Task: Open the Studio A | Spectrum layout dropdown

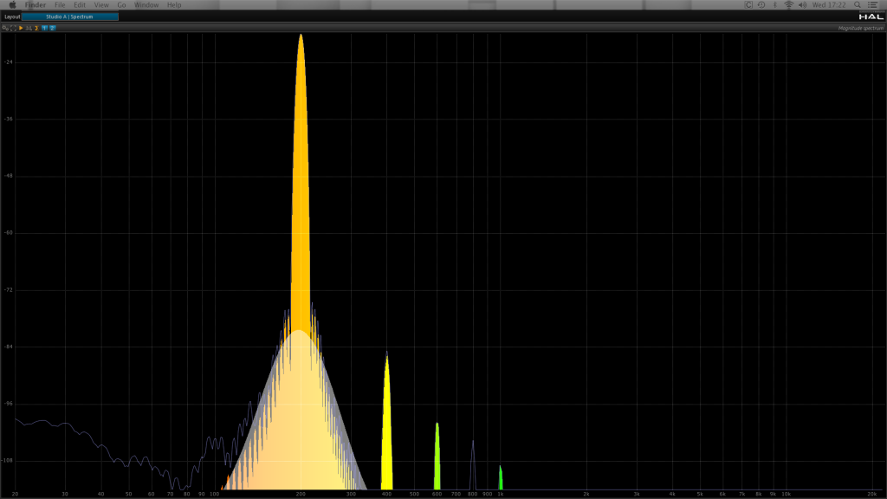Action: pyautogui.click(x=69, y=16)
